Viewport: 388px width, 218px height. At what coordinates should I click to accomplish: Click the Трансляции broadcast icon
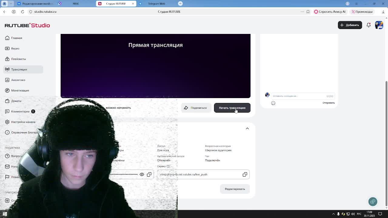pos(7,69)
